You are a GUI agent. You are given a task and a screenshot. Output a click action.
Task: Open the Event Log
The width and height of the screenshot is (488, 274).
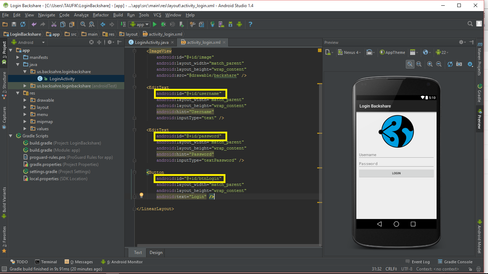[418, 262]
